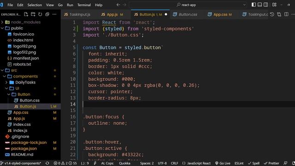The image size is (295, 166).
Task: Open the Terminal menu
Action: [x=84, y=5]
